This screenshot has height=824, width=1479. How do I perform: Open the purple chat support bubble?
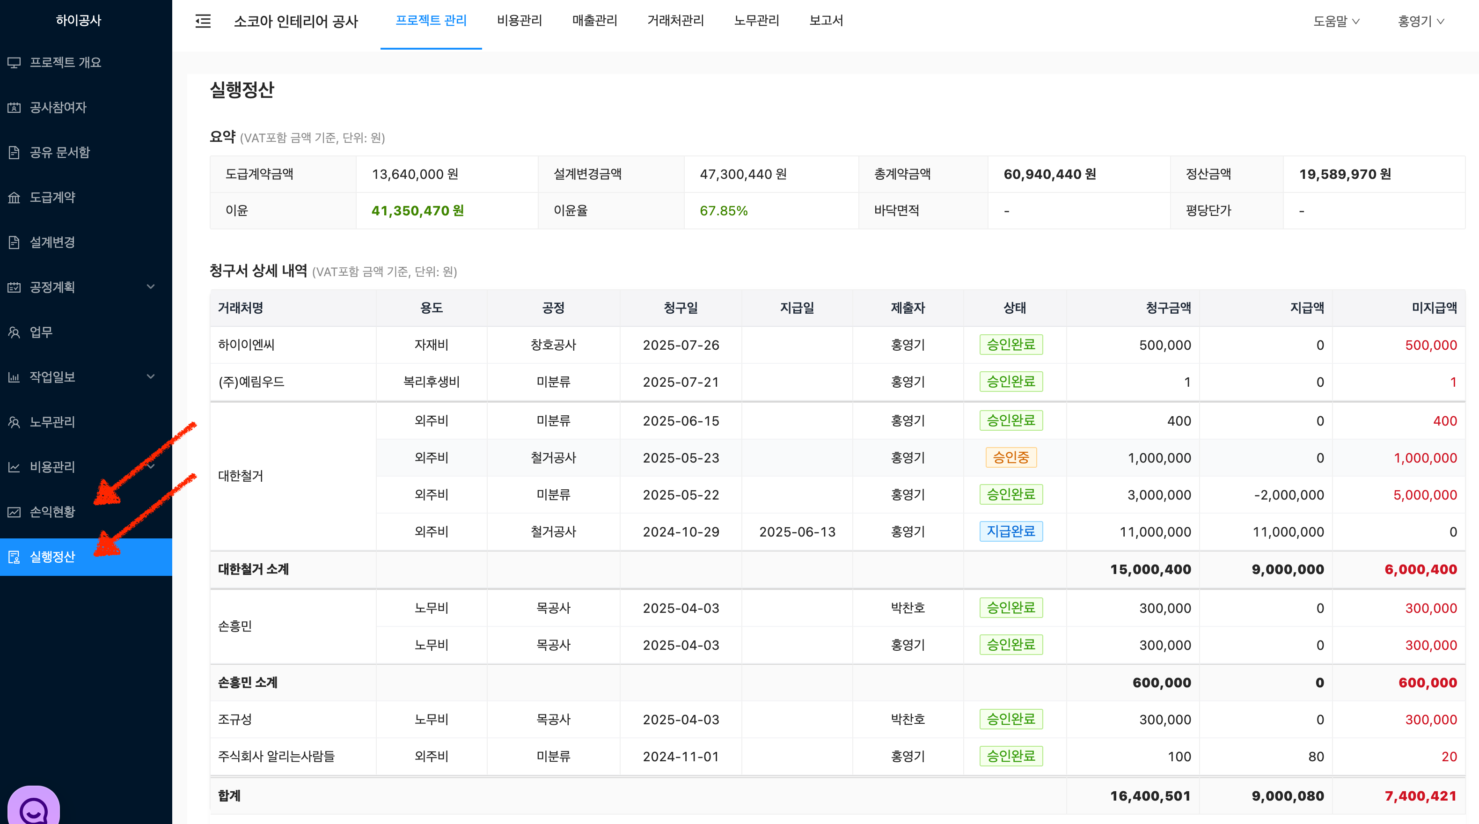(33, 809)
